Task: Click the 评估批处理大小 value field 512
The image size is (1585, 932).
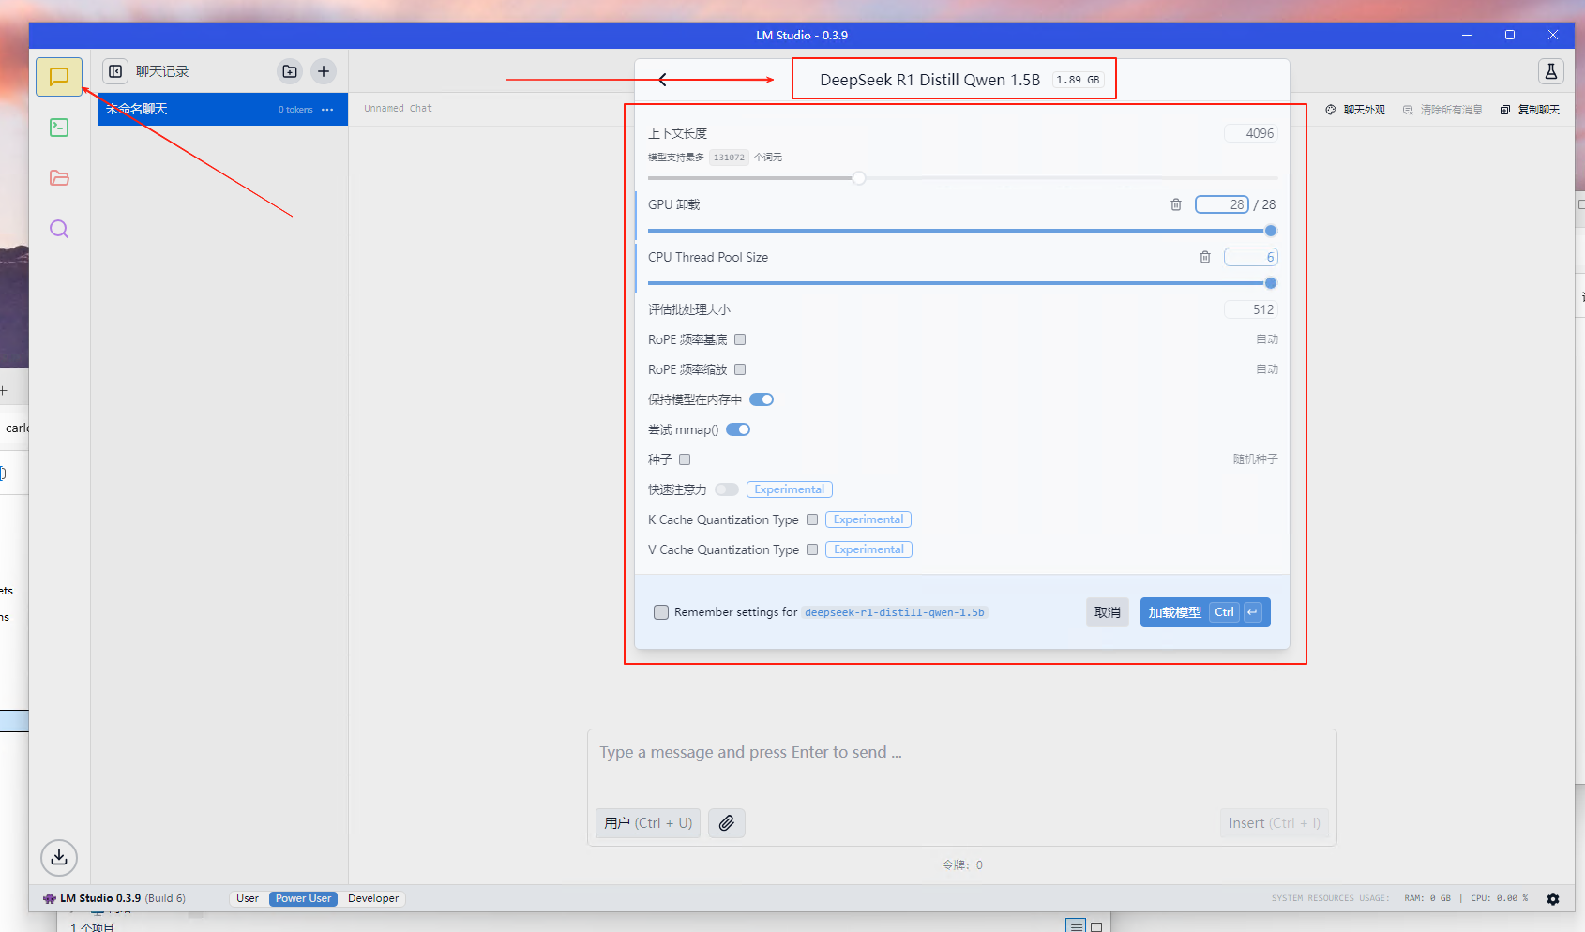Action: click(1251, 309)
